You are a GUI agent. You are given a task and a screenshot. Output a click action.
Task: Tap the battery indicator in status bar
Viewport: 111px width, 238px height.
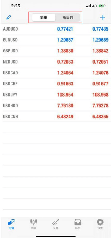(102, 6)
